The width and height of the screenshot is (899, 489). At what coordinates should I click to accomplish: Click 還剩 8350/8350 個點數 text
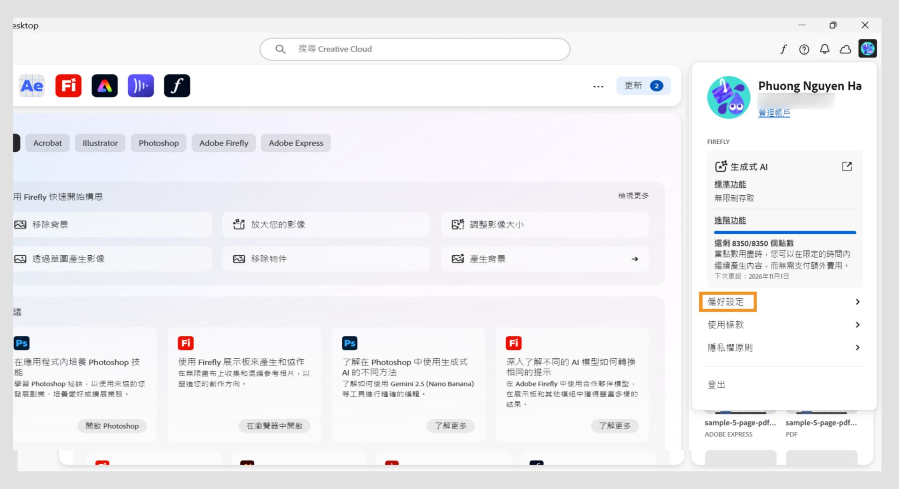coord(754,243)
